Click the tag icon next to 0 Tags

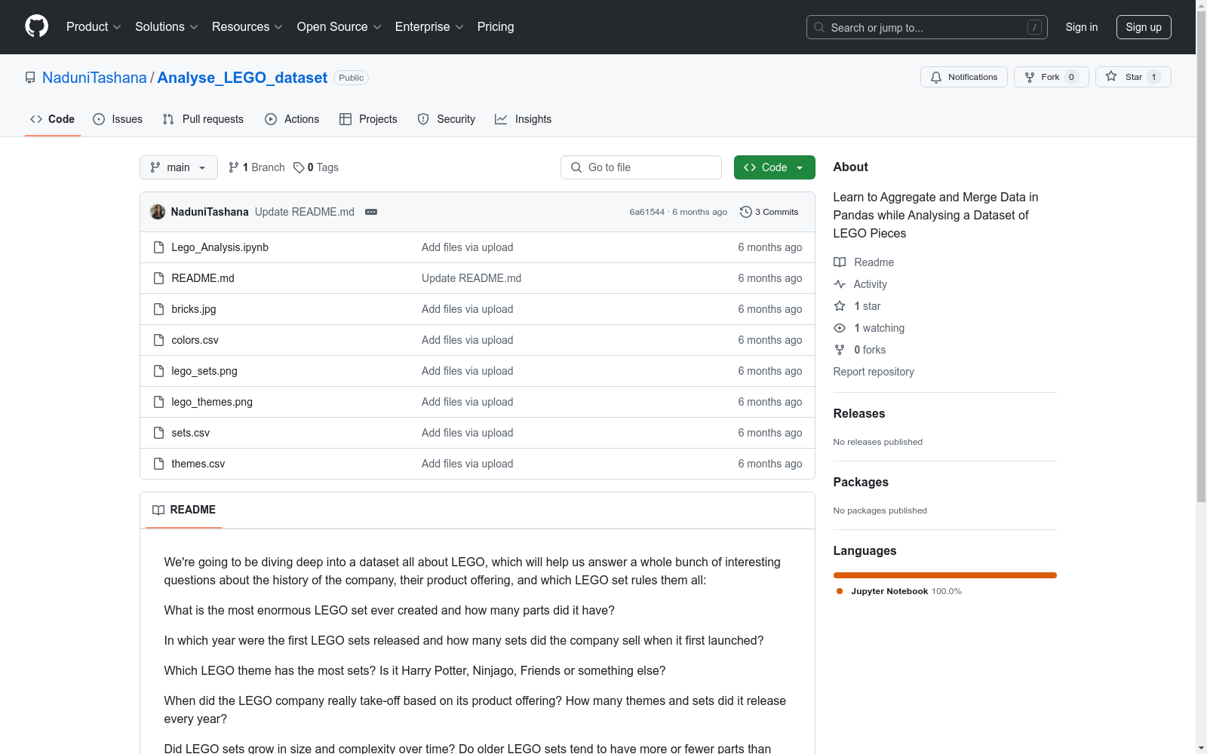[x=299, y=167]
